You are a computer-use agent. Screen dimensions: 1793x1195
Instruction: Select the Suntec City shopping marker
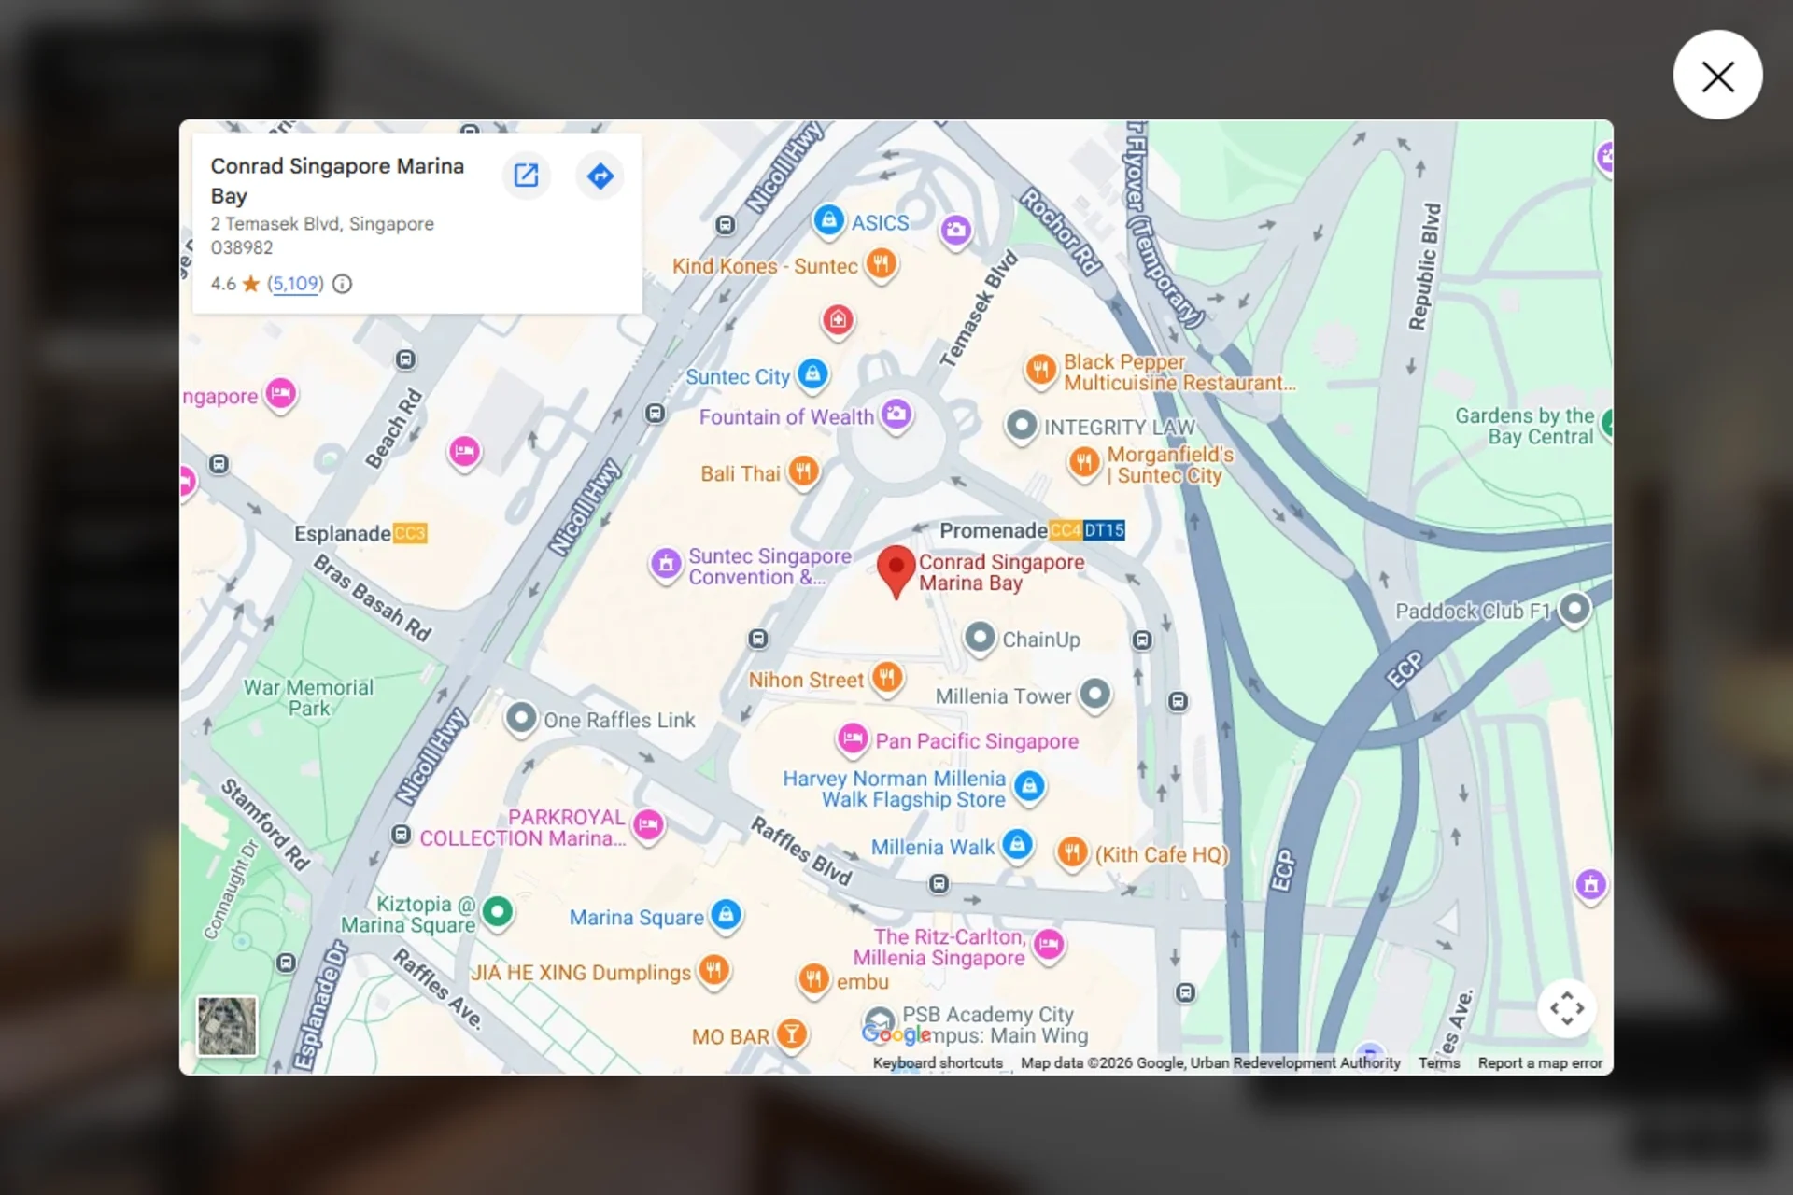pos(813,375)
